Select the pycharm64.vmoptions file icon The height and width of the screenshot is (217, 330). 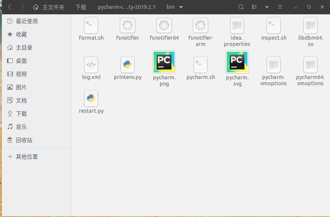pyautogui.click(x=310, y=65)
